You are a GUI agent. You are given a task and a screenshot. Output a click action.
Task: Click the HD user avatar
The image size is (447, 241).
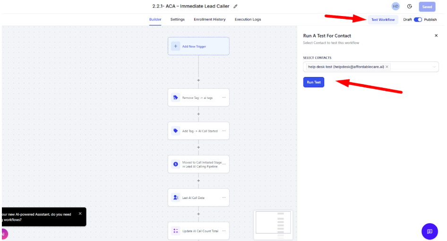click(395, 7)
